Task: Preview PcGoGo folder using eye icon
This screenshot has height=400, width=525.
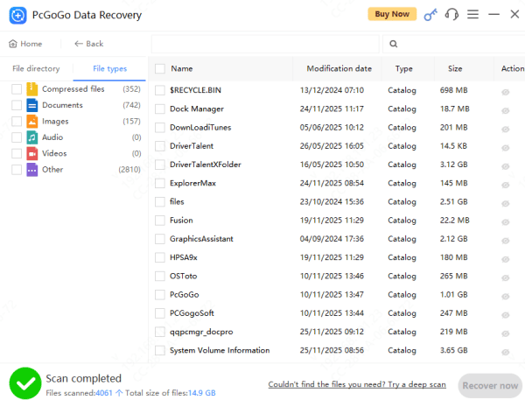Action: point(505,295)
